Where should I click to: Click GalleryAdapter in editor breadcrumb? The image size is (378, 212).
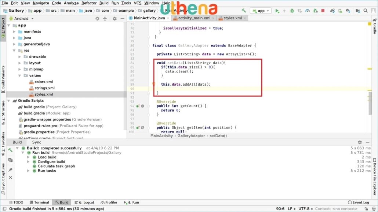(191, 136)
